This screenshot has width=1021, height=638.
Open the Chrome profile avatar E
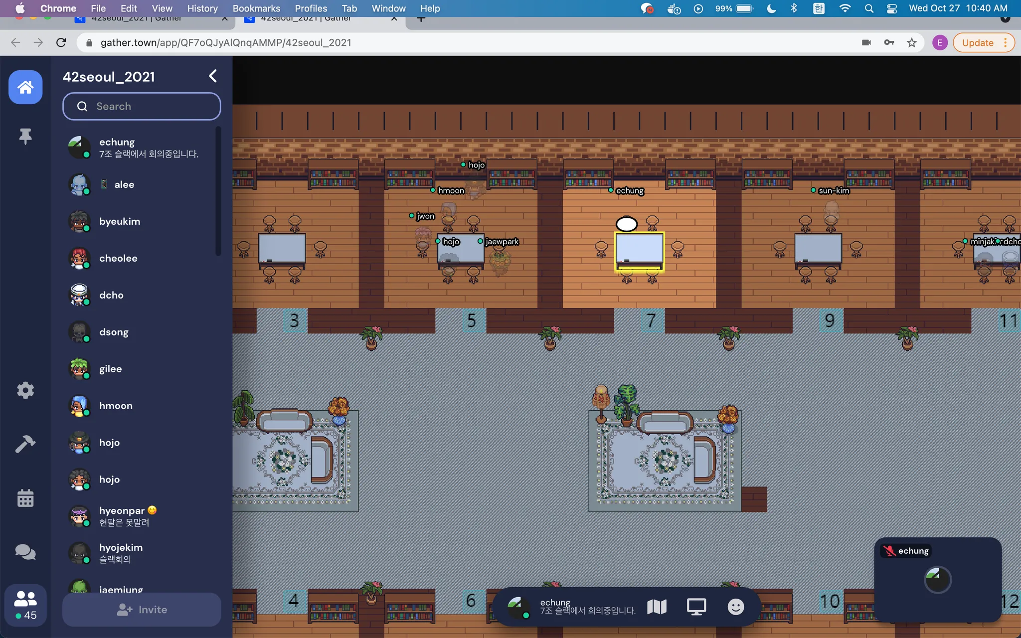click(940, 43)
